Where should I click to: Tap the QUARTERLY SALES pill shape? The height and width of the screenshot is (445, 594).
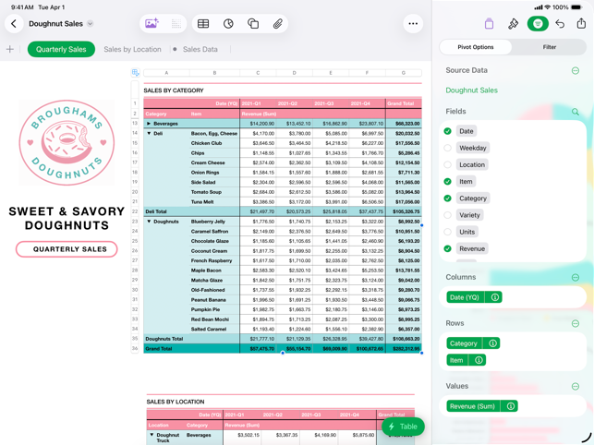(x=67, y=249)
